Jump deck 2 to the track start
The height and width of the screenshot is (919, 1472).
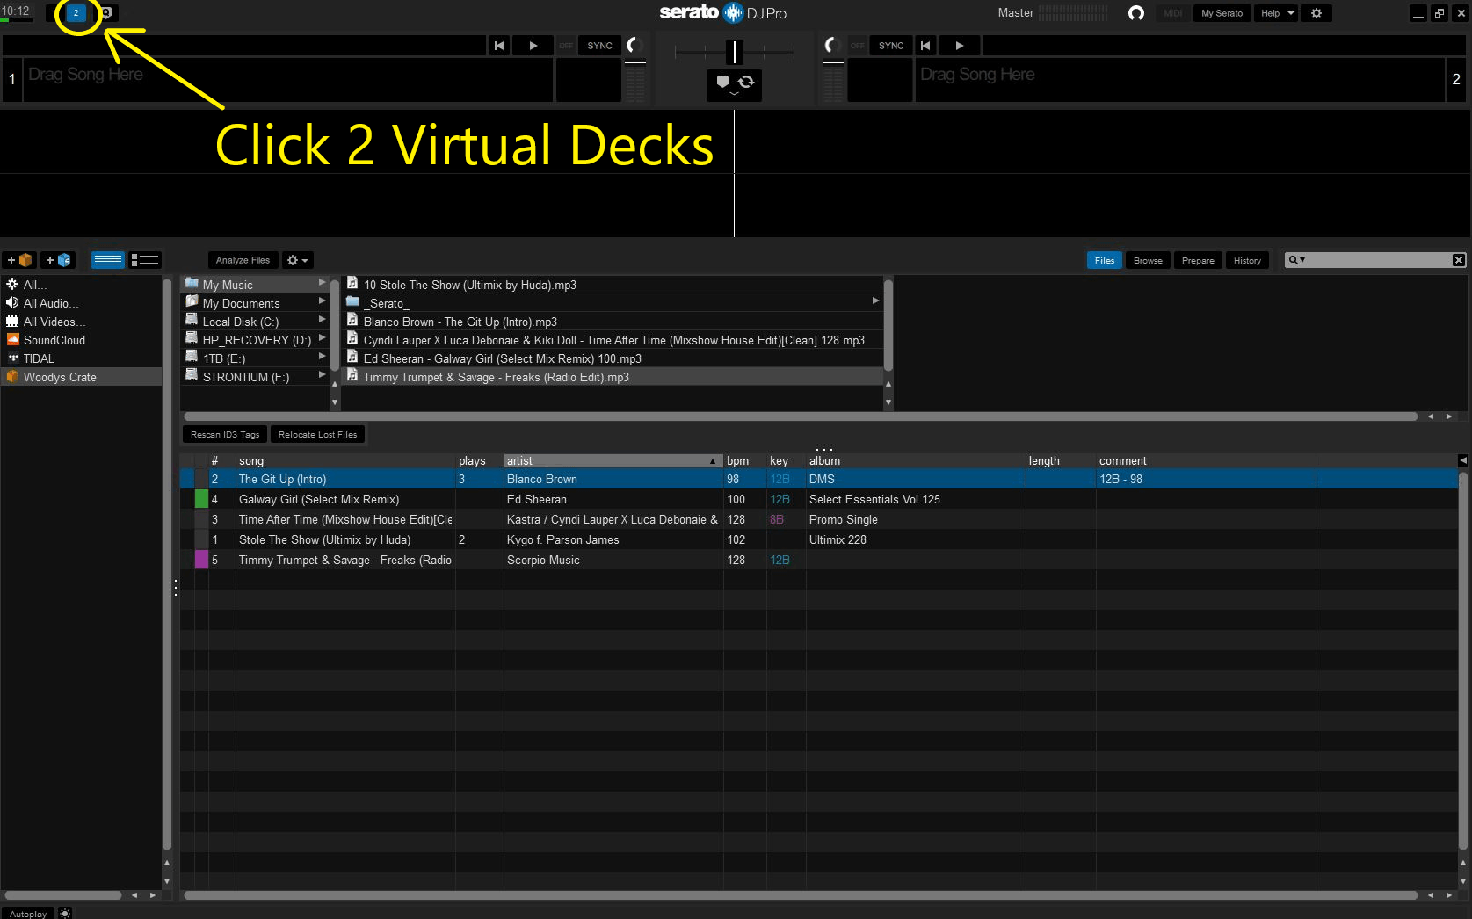(x=925, y=46)
